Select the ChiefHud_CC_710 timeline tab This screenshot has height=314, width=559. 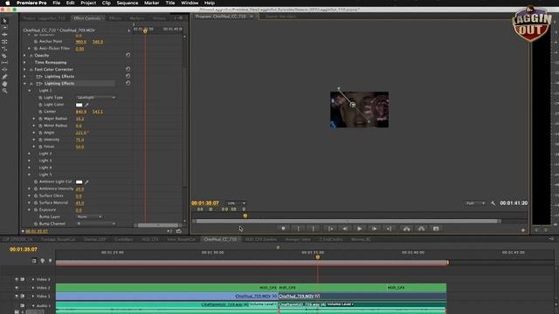click(x=220, y=239)
